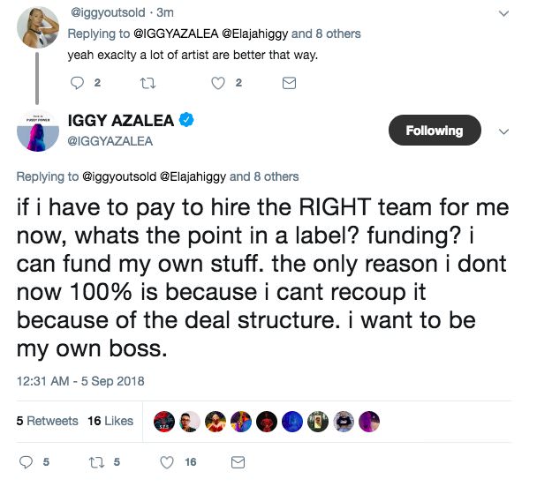Send @iggyoutsold tweet via direct message

[x=289, y=83]
